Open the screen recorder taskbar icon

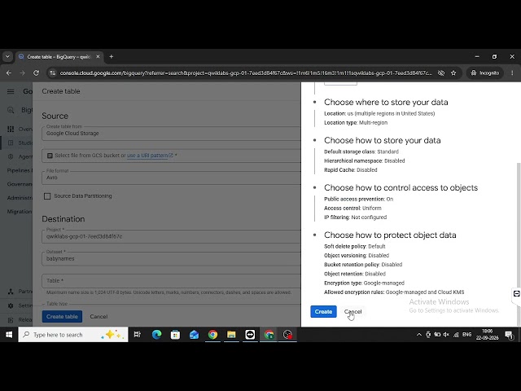287,335
